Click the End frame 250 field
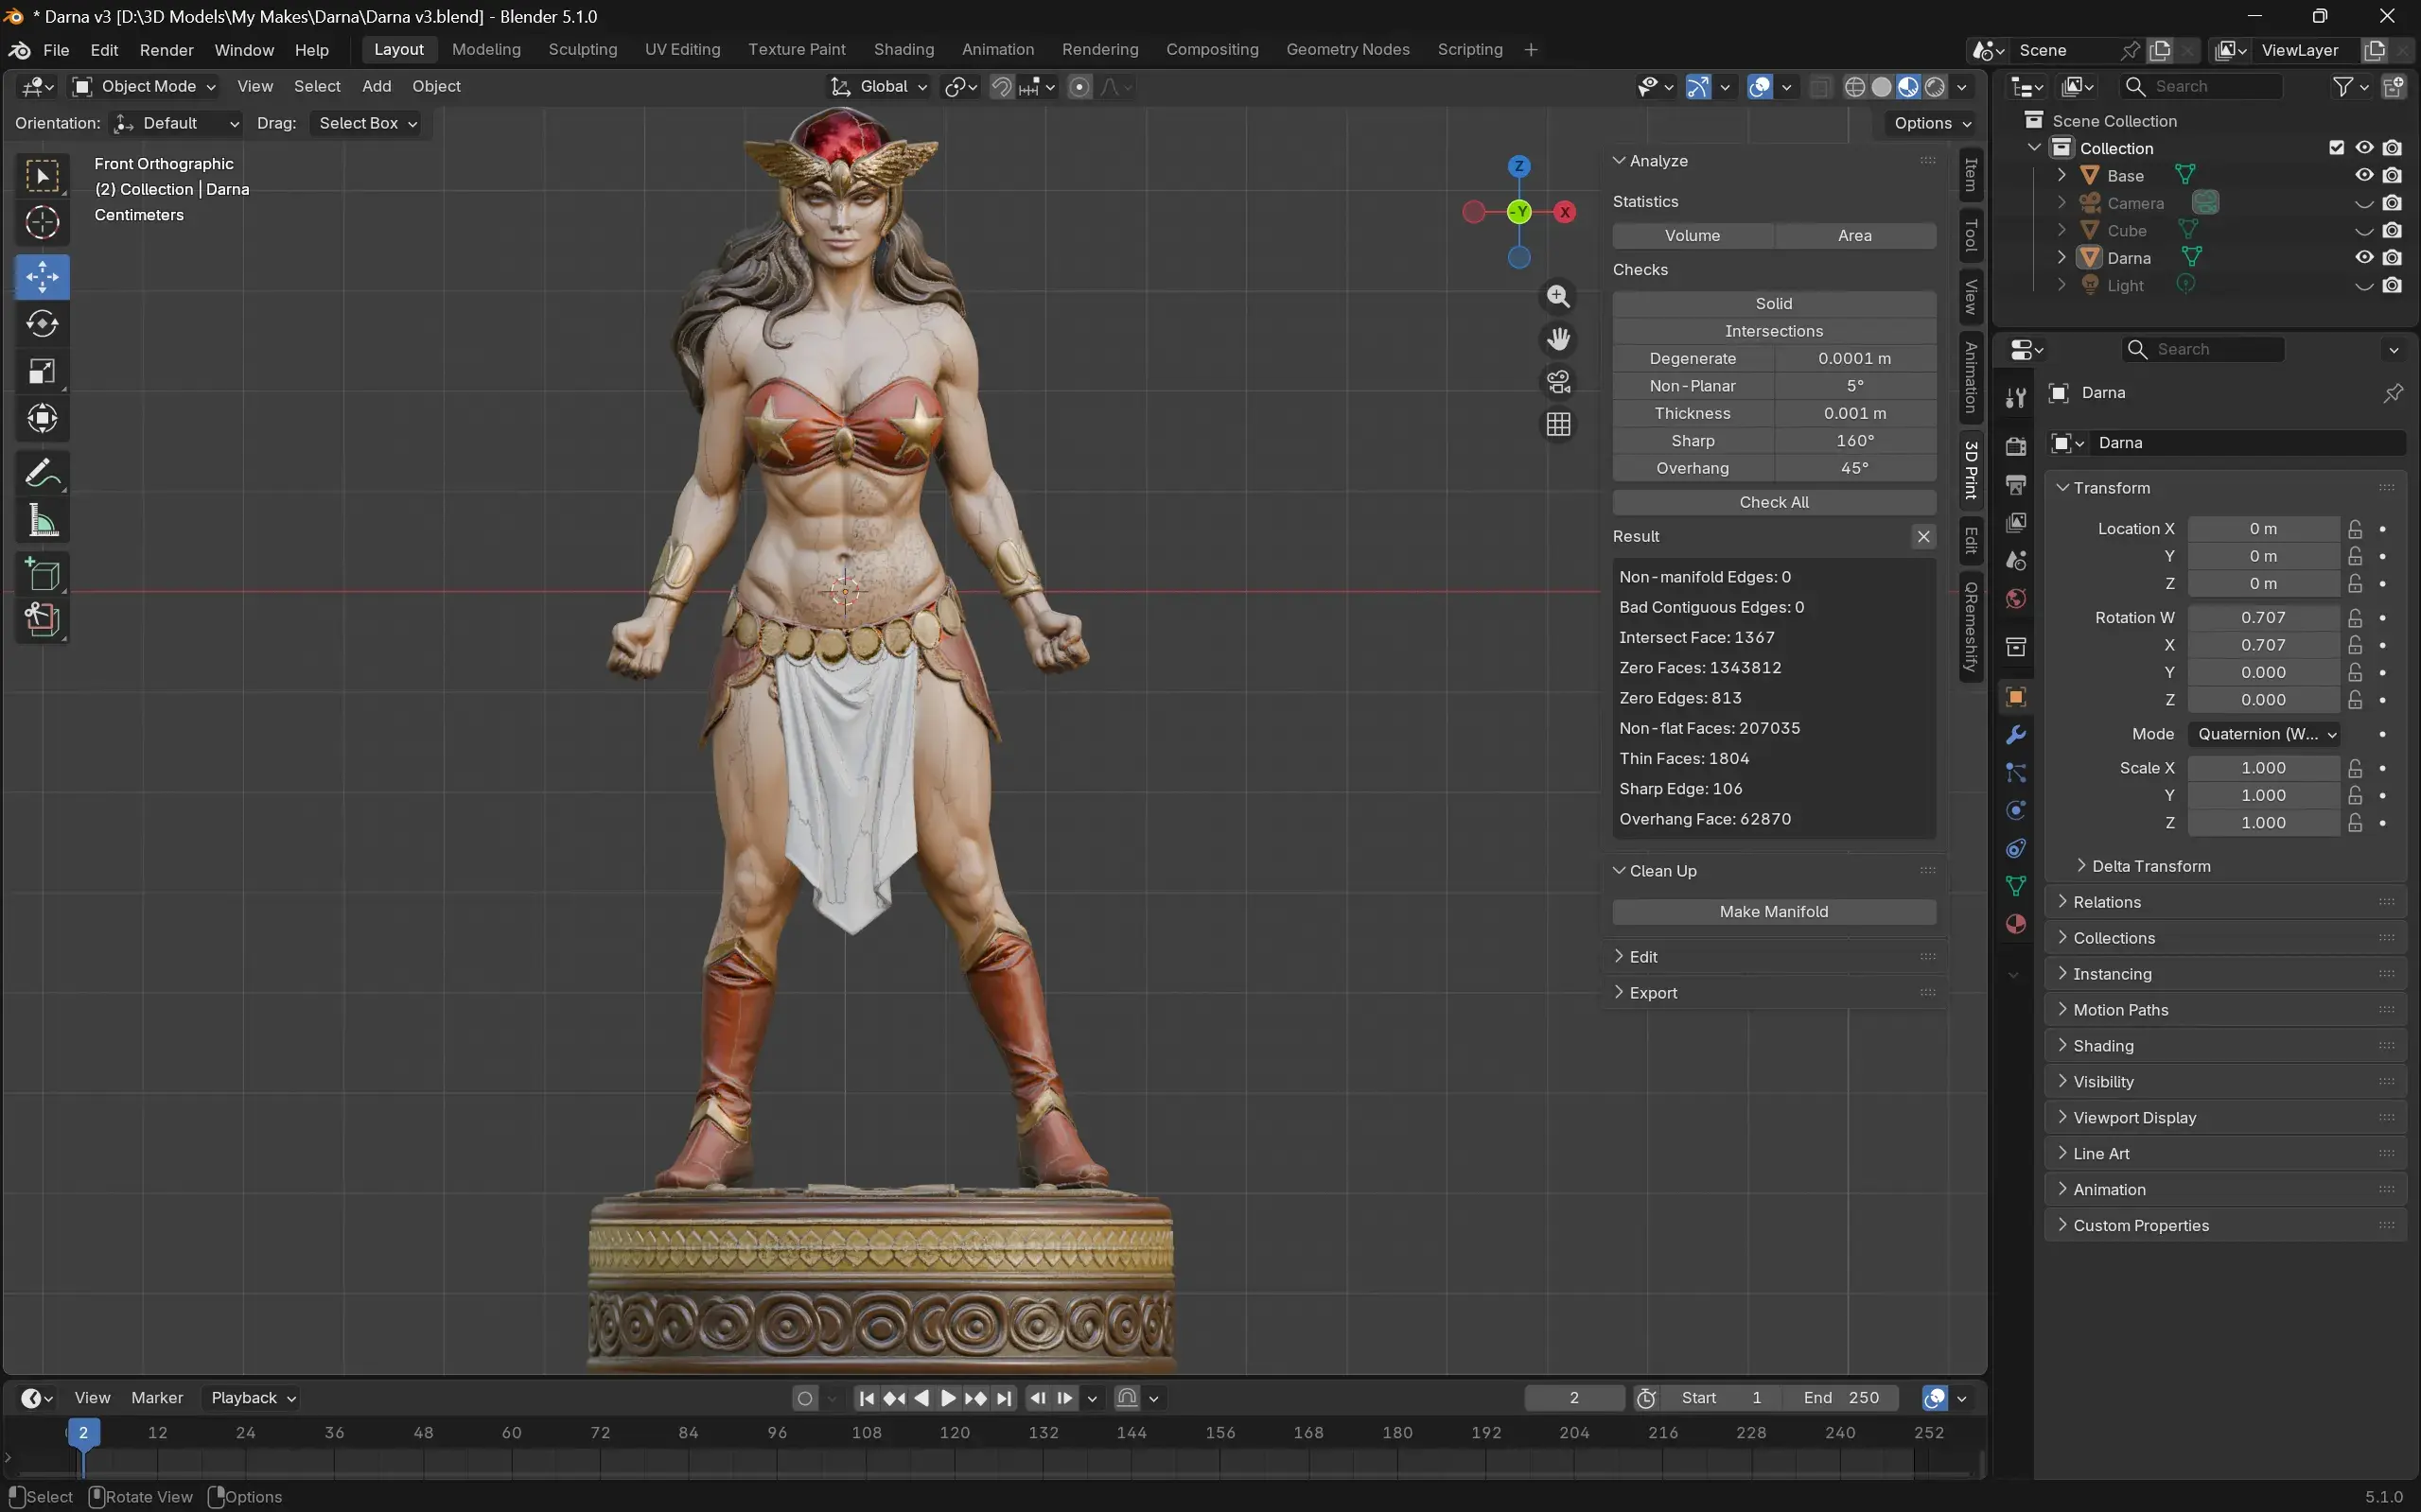The width and height of the screenshot is (2421, 1512). (x=1843, y=1398)
